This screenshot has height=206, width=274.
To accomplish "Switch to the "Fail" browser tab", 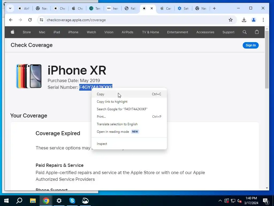I will 130,8.
